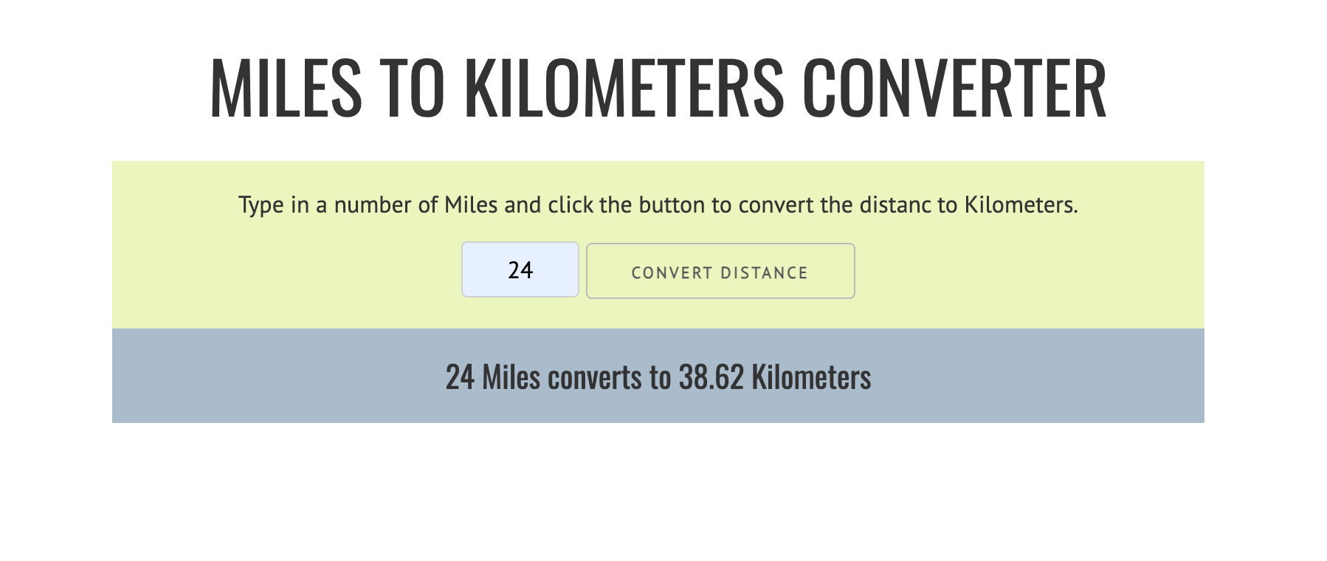
Task: Click the word CONVERTER in the heading
Action: (x=954, y=88)
